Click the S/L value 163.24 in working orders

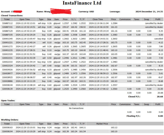(74, 131)
